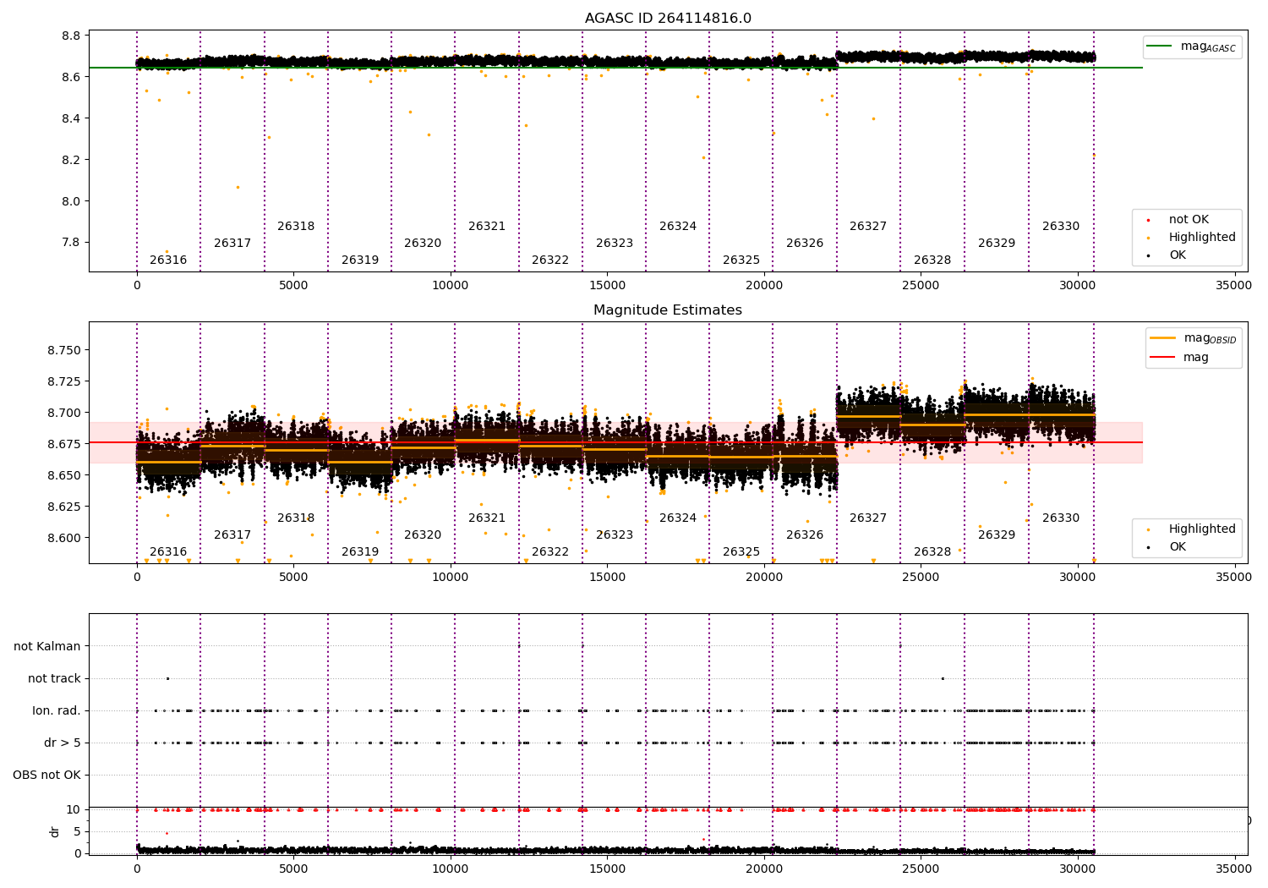The width and height of the screenshot is (1268, 888).
Task: Click the 8.0 y-axis tick in the top panel
Action: (x=72, y=201)
